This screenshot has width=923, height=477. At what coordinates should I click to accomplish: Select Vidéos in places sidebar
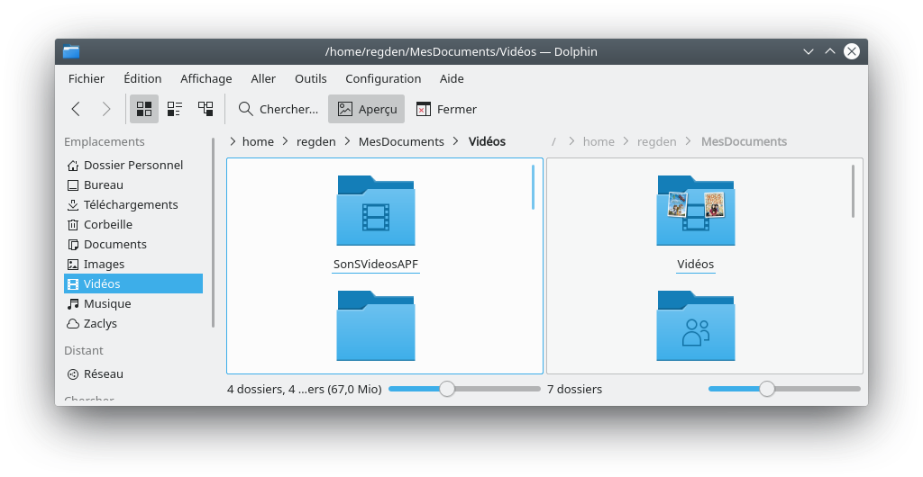pyautogui.click(x=102, y=283)
